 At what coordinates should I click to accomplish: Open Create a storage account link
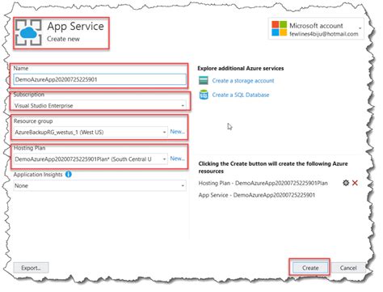pyautogui.click(x=243, y=81)
